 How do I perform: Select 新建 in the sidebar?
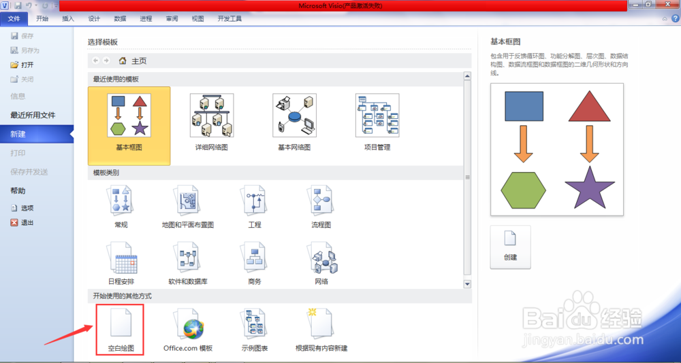37,134
